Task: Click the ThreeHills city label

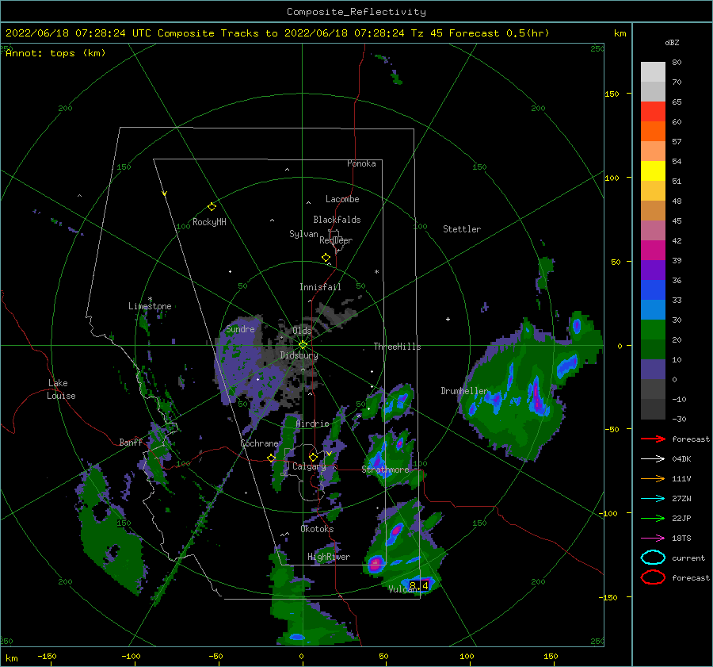Action: click(x=398, y=347)
